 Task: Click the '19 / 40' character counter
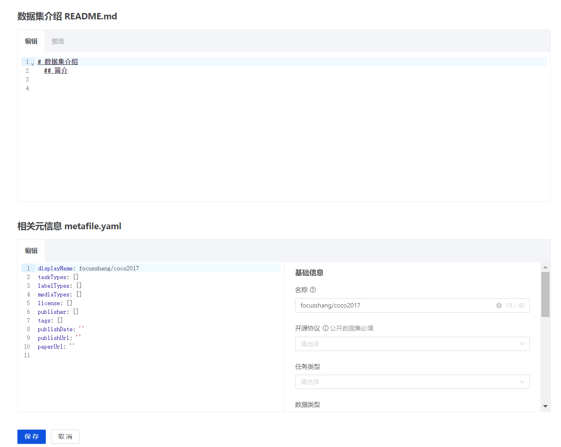click(515, 306)
